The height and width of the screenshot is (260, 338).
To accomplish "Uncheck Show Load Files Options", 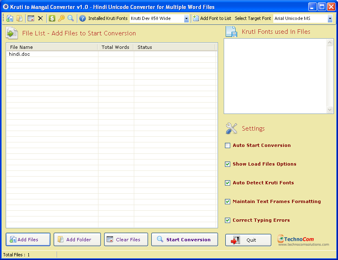I will 227,164.
